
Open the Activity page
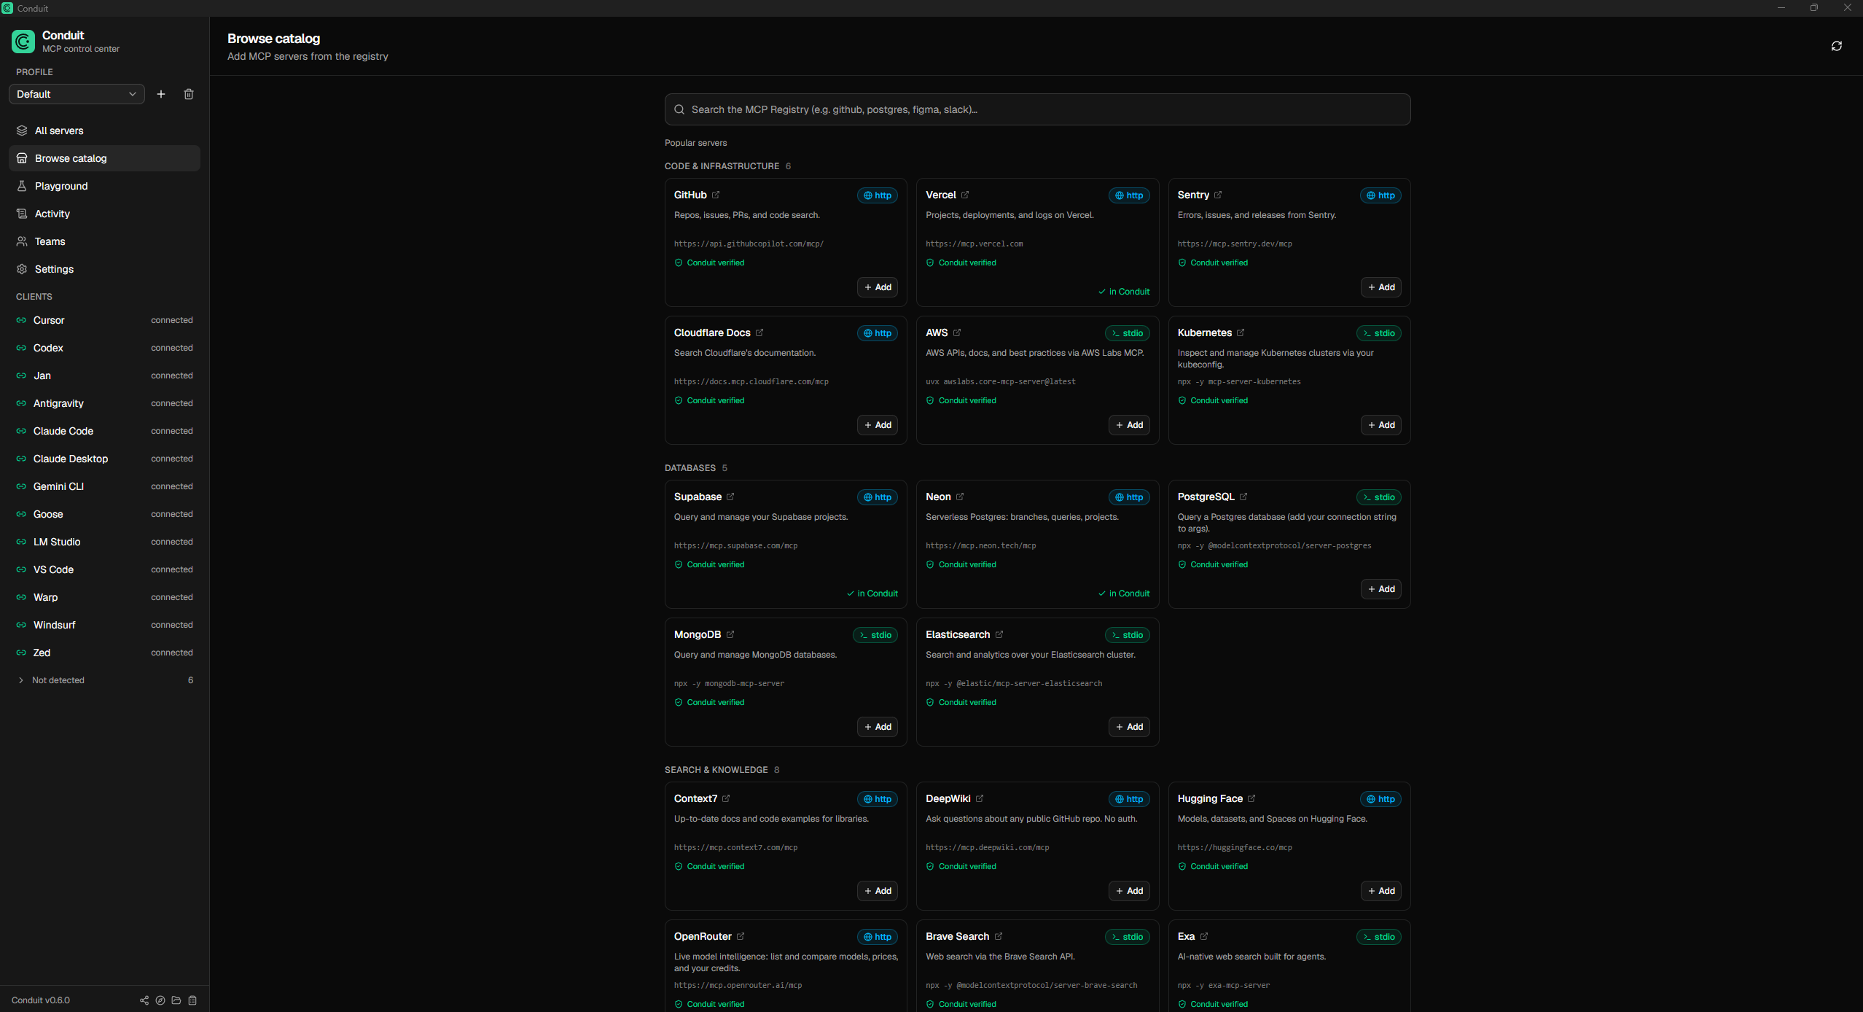coord(105,214)
